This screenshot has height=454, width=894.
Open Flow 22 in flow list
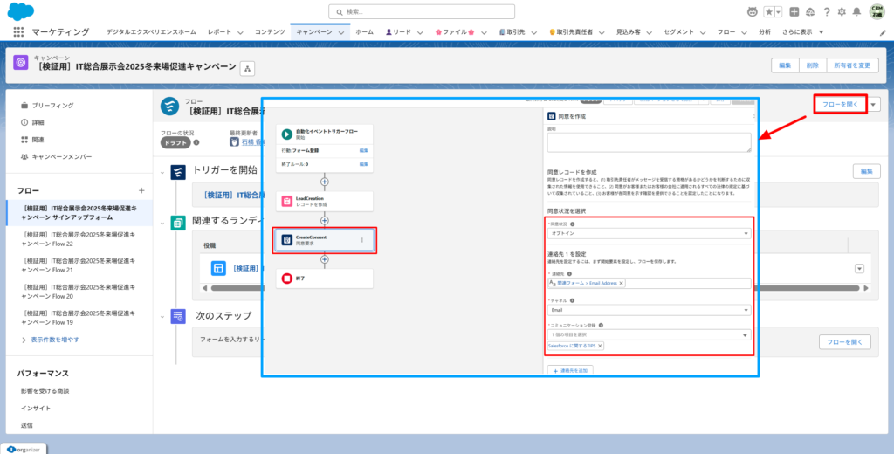click(79, 239)
